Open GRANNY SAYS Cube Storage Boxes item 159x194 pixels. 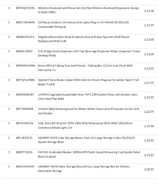click(x=87, y=140)
